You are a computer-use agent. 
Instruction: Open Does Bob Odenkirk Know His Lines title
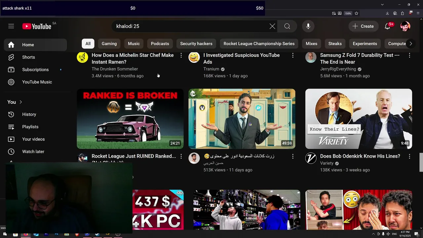point(360,156)
